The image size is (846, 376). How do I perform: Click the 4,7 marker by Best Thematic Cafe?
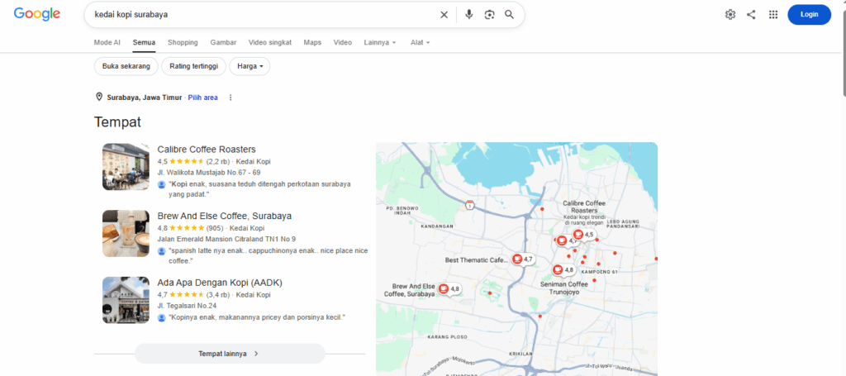coord(522,259)
